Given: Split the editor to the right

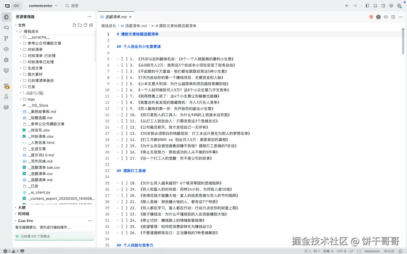Looking at the screenshot, I should click(x=393, y=17).
